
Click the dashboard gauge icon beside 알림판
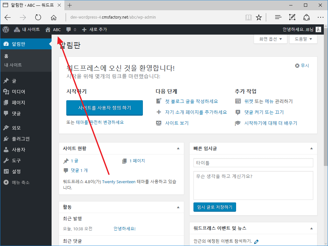6,44
